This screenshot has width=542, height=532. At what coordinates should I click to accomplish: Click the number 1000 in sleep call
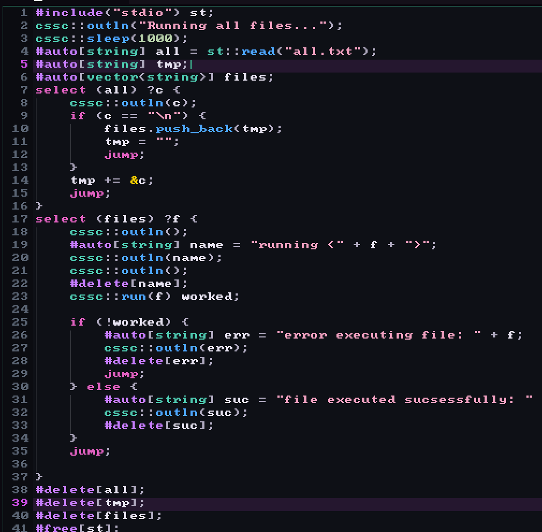155,38
